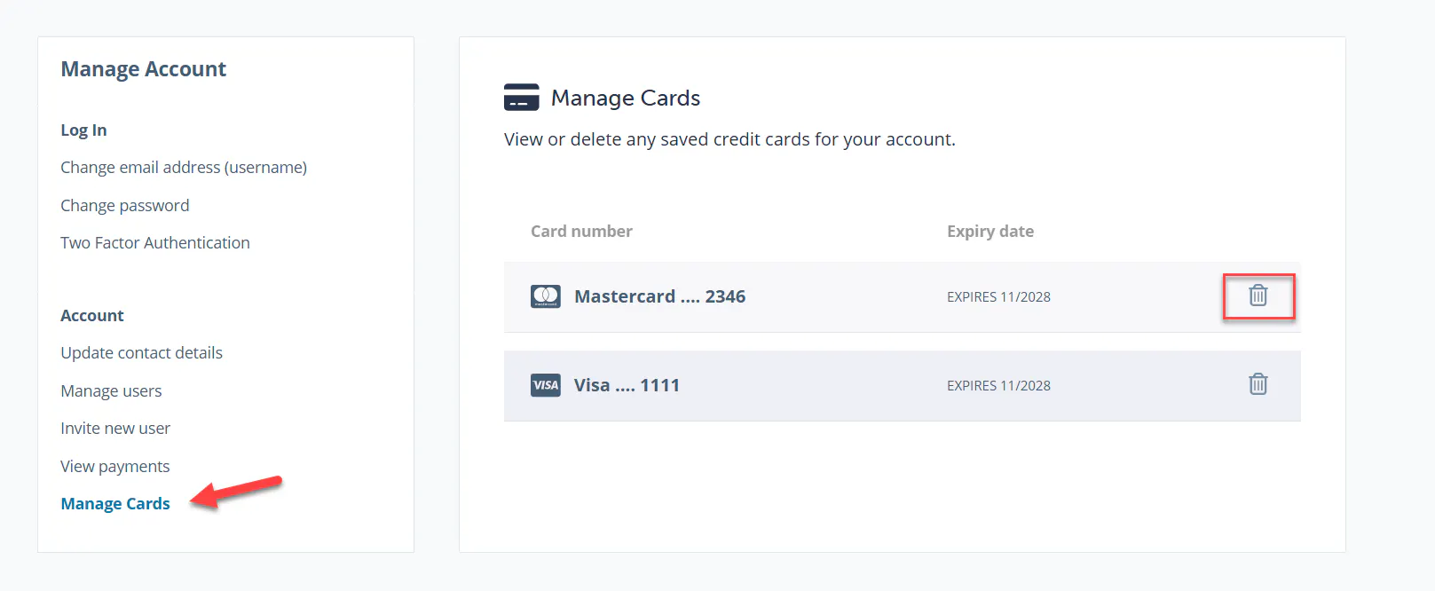Click the Mastercard logo icon
The width and height of the screenshot is (1435, 591).
click(546, 296)
